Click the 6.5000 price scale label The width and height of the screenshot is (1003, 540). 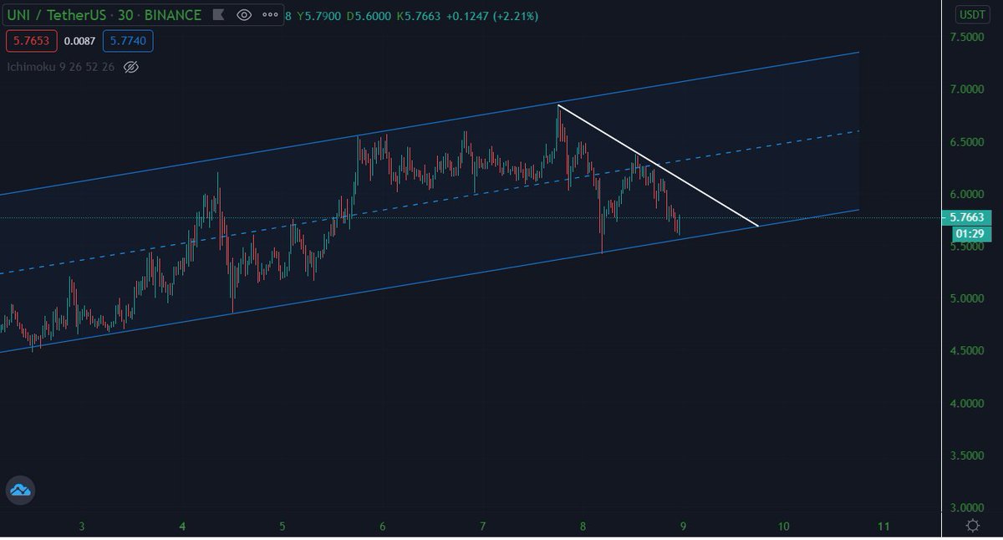click(x=967, y=142)
